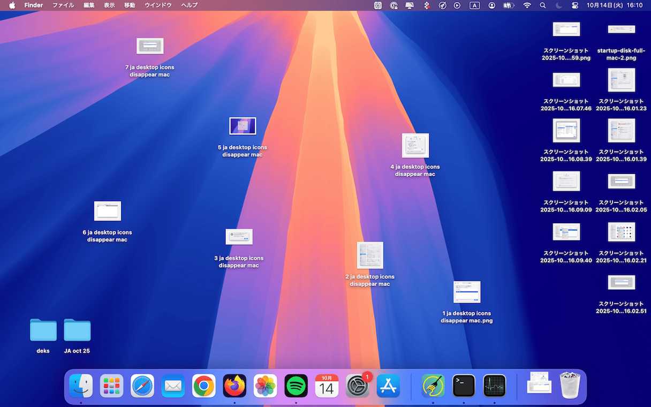Open Activity Monitor in the Dock
Image resolution: width=651 pixels, height=407 pixels.
[x=494, y=386]
